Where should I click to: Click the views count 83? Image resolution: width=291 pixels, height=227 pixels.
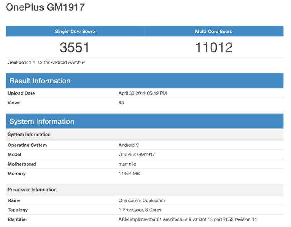pos(121,103)
